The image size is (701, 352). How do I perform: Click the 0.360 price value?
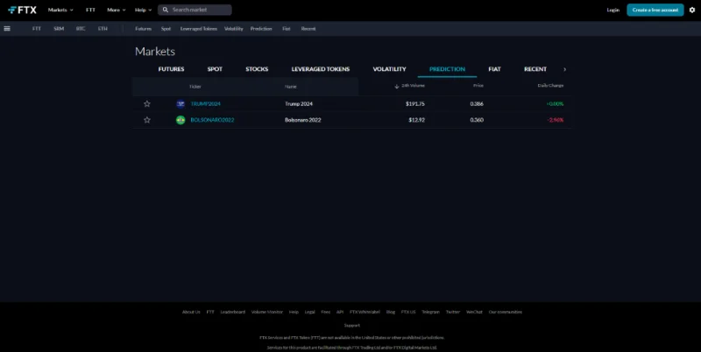(477, 120)
